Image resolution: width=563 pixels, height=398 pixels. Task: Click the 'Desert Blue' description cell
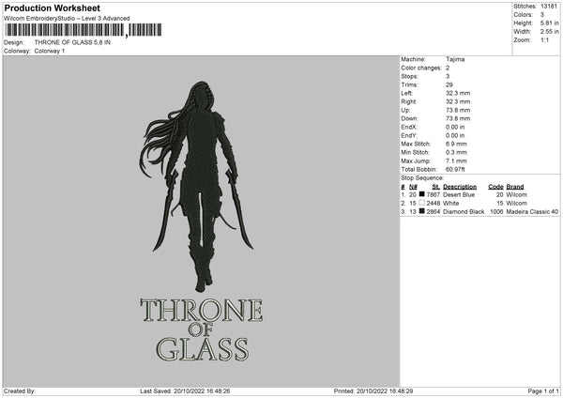[459, 194]
